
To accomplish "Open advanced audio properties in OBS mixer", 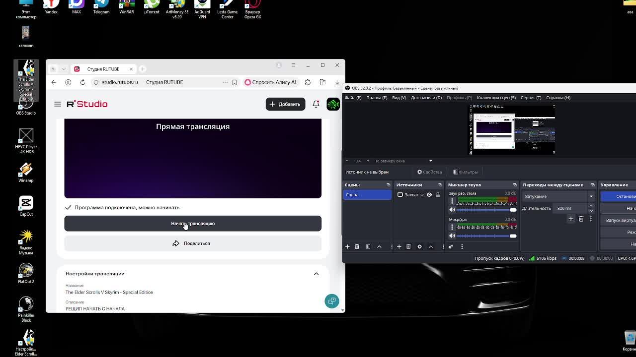I will [451, 246].
